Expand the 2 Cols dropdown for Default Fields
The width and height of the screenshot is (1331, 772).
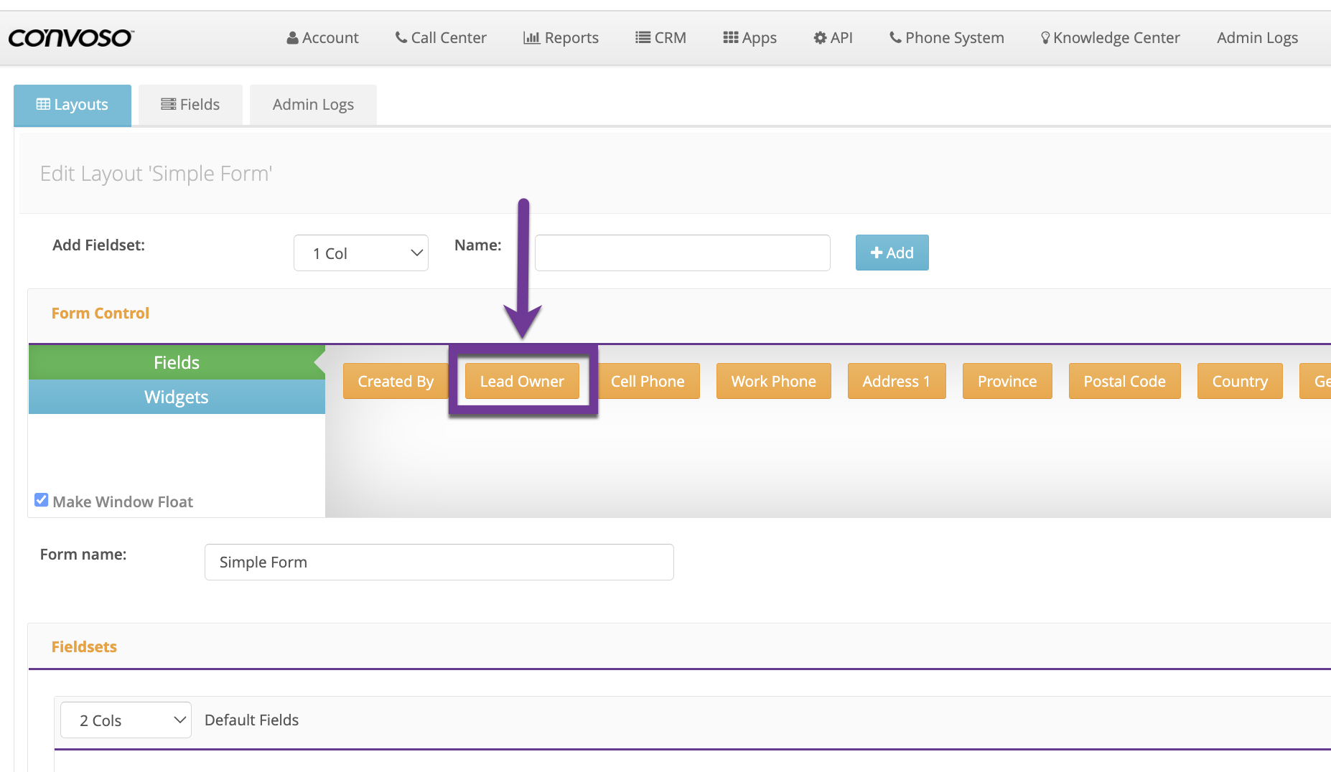pos(126,720)
